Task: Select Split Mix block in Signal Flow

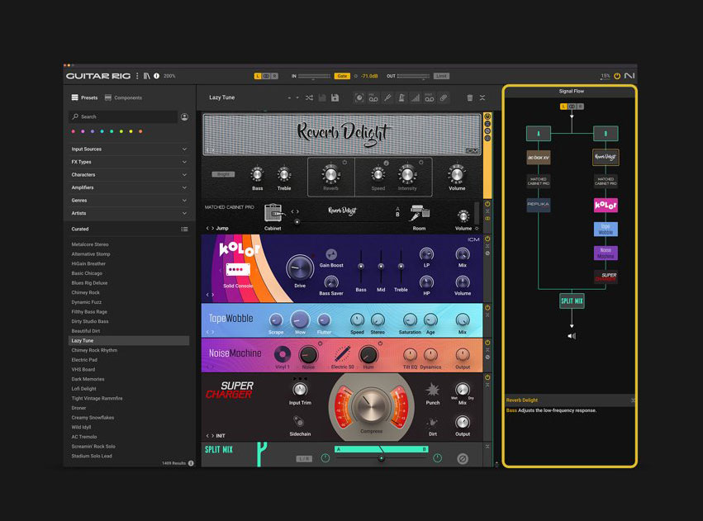Action: [x=572, y=301]
